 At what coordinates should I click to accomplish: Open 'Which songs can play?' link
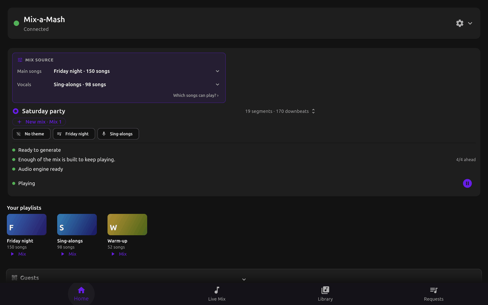[x=196, y=95]
